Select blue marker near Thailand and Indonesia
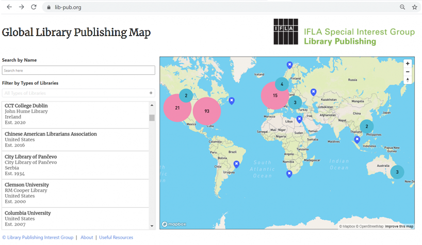This screenshot has height=245, width=422. point(357,140)
